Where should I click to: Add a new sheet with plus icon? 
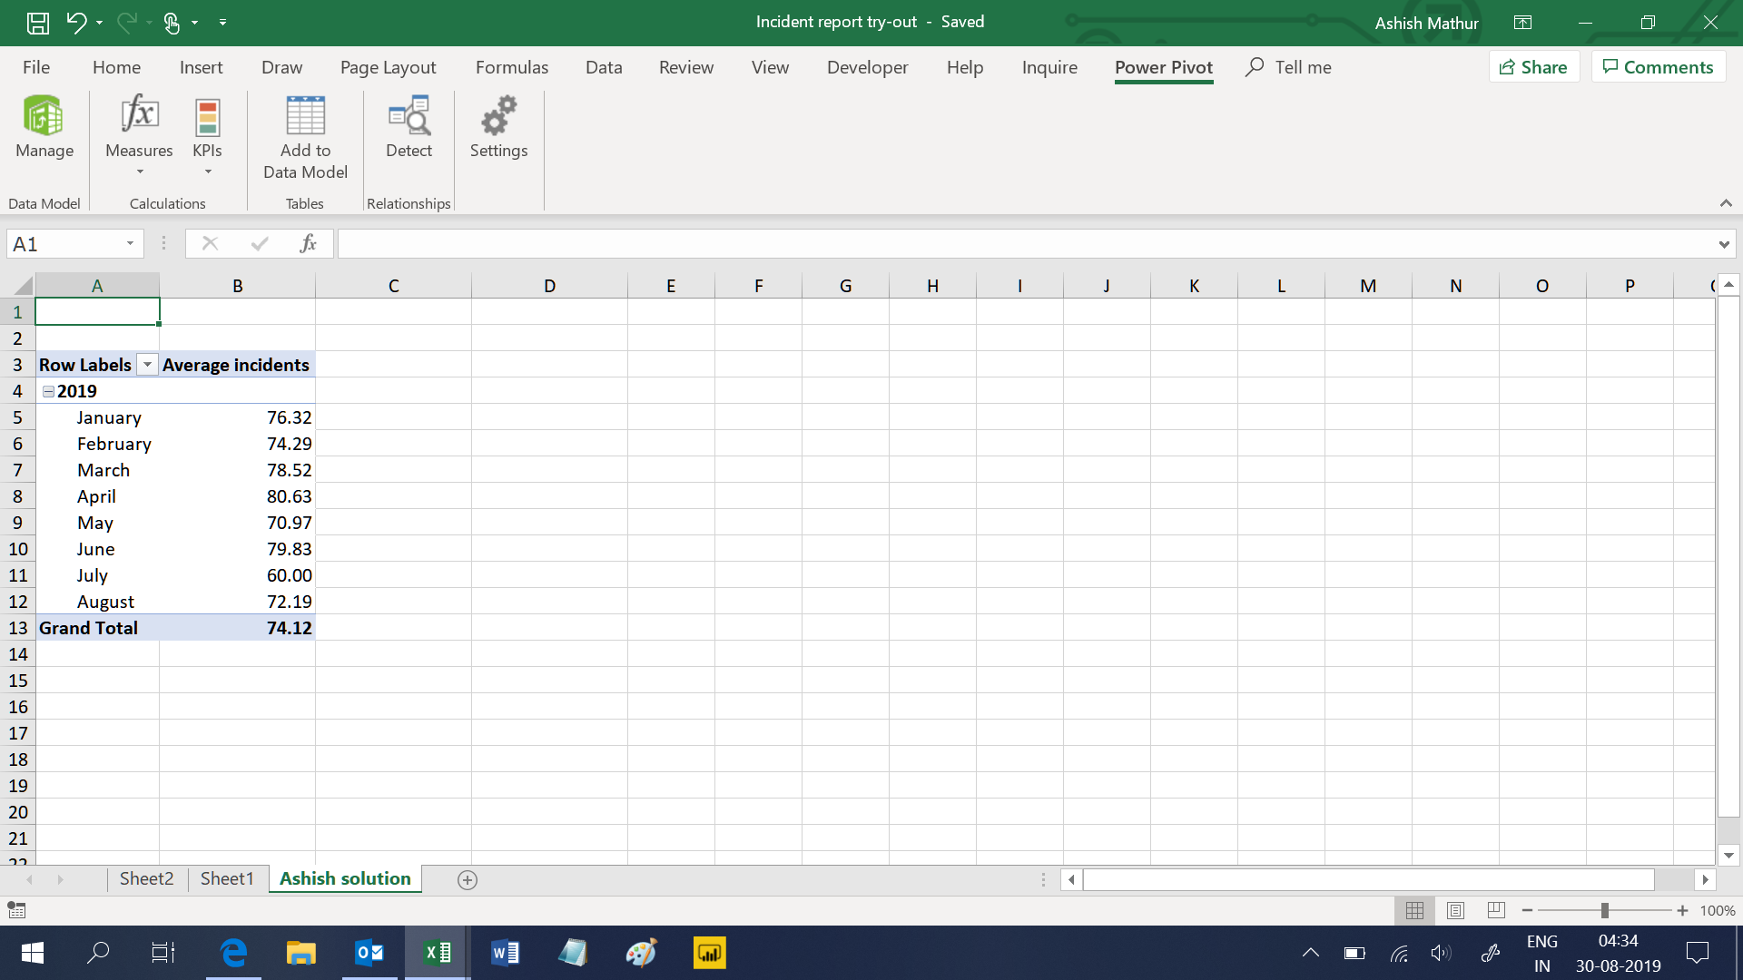click(x=468, y=879)
